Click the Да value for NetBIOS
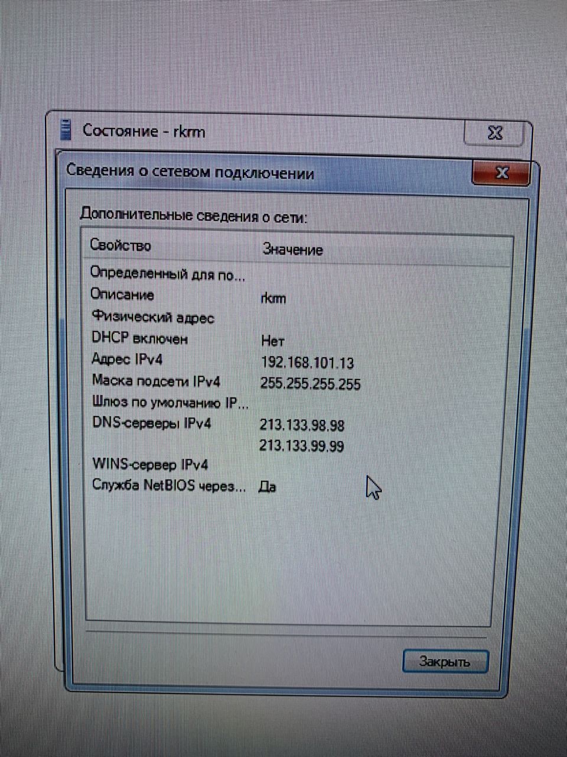The image size is (567, 757). point(268,487)
